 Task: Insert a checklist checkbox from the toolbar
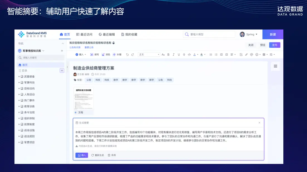241,55
